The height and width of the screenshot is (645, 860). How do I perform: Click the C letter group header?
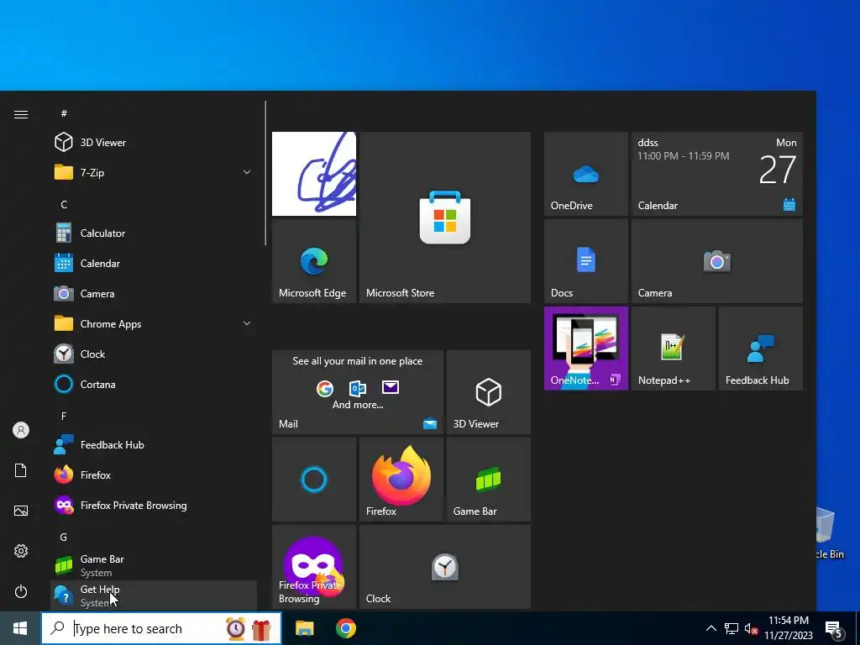[x=64, y=205]
